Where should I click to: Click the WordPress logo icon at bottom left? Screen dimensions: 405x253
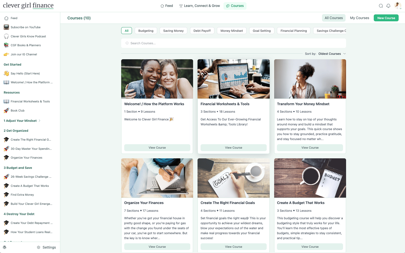coord(5,247)
